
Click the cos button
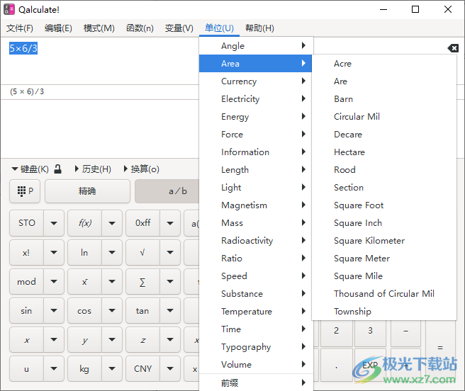85,310
